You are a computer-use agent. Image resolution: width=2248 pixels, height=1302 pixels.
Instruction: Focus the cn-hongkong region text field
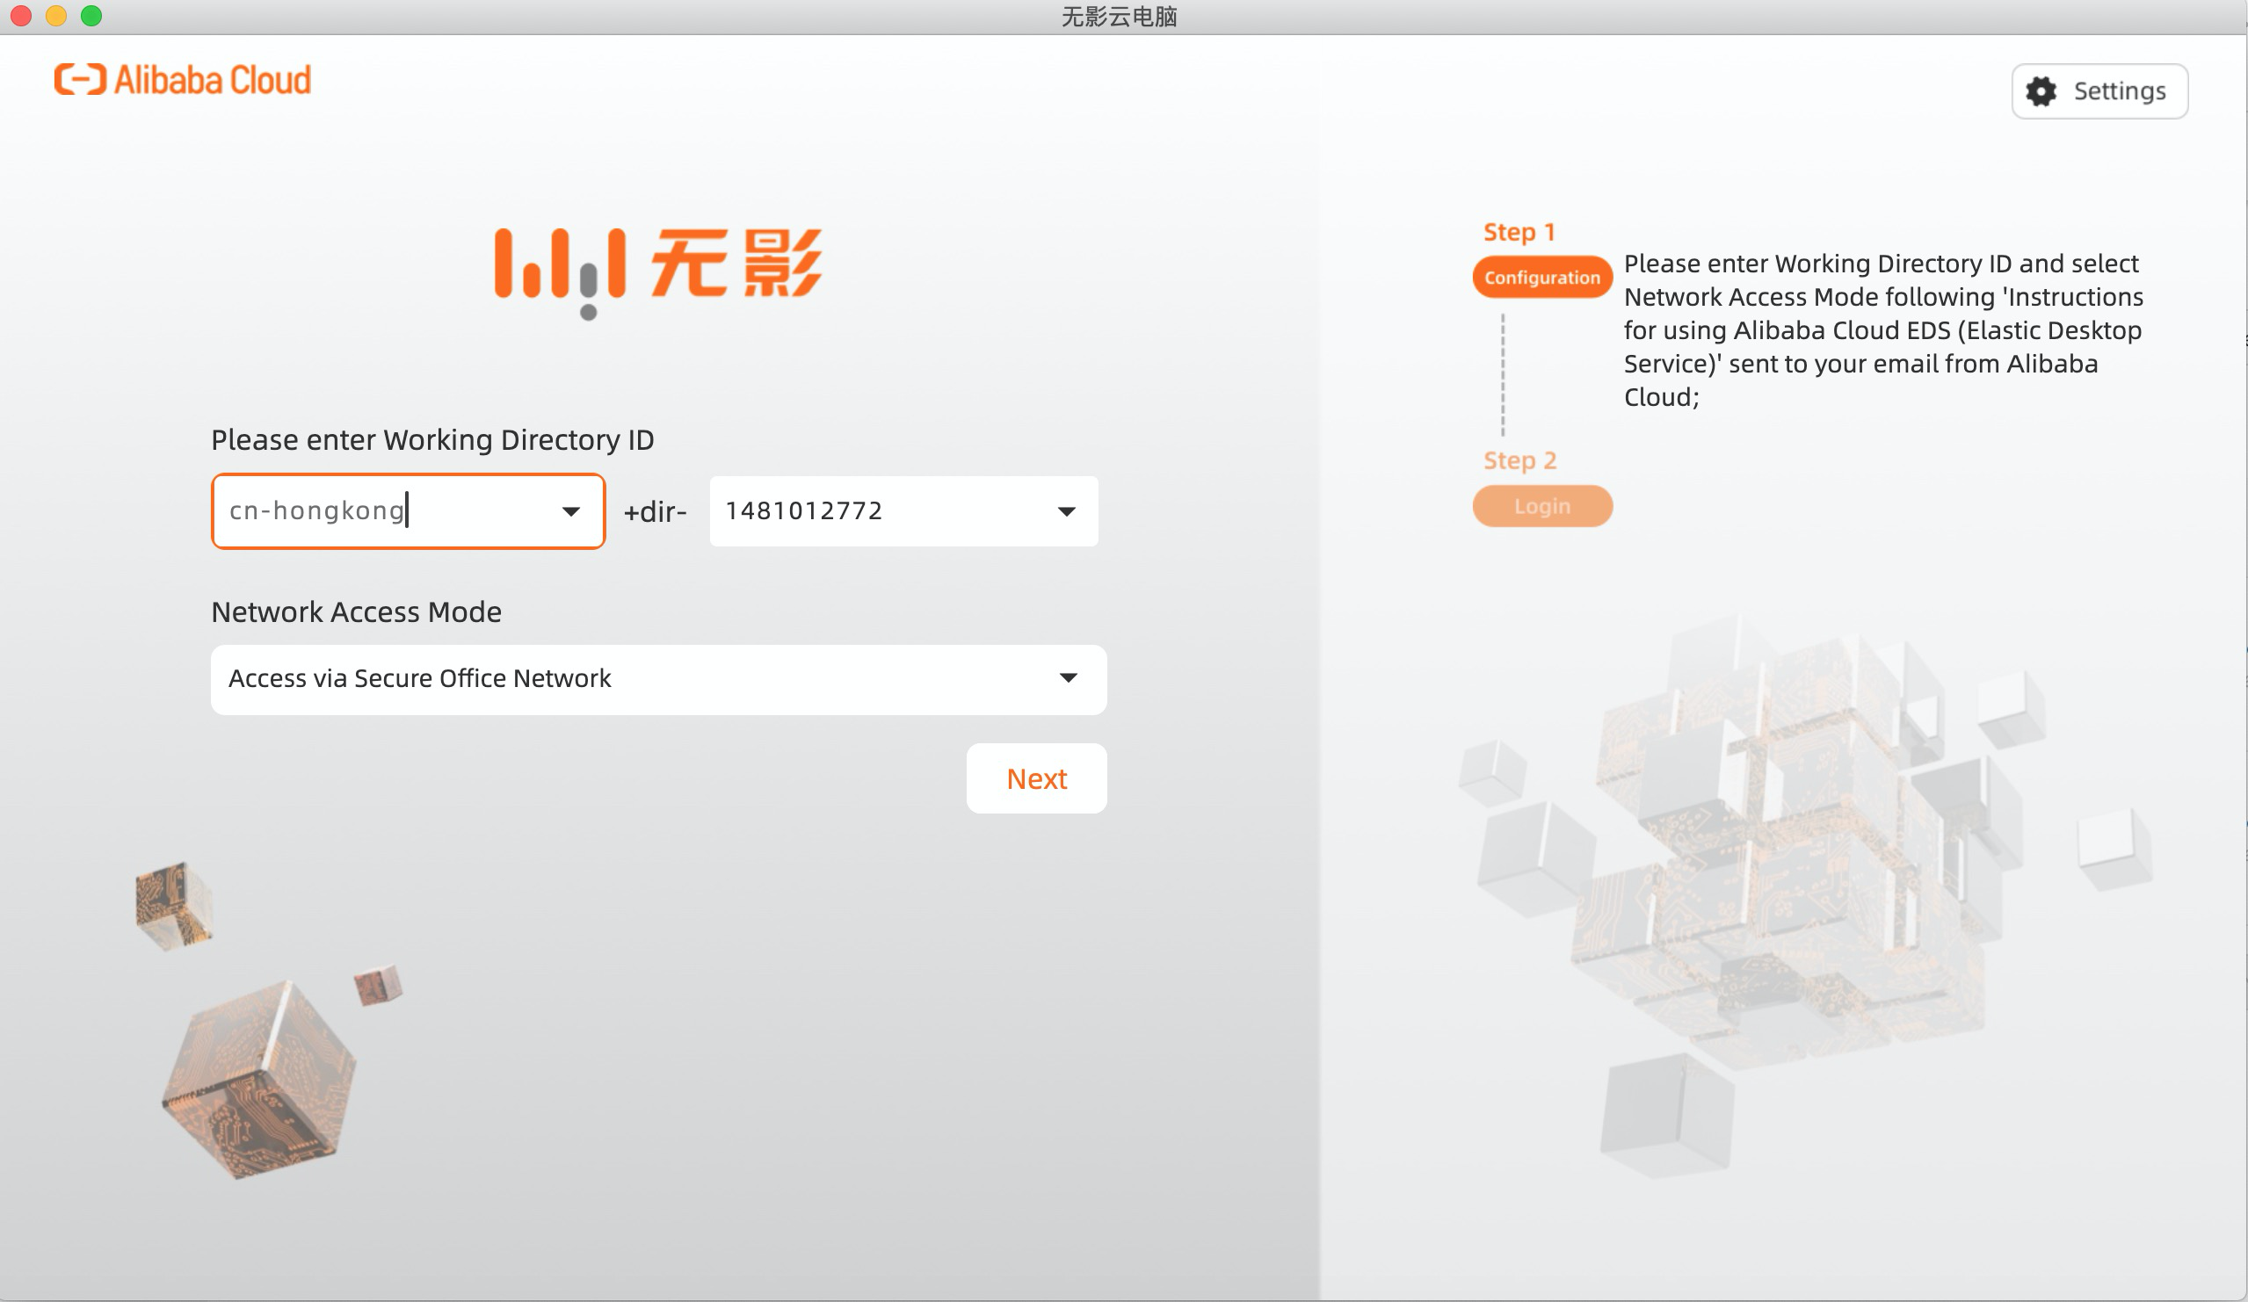[x=374, y=511]
